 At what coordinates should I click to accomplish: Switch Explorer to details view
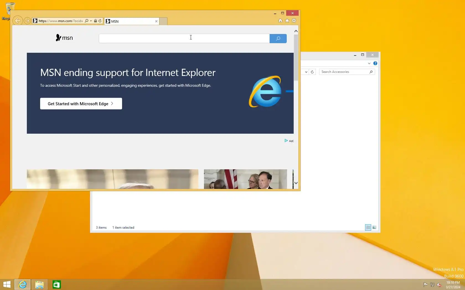point(368,227)
